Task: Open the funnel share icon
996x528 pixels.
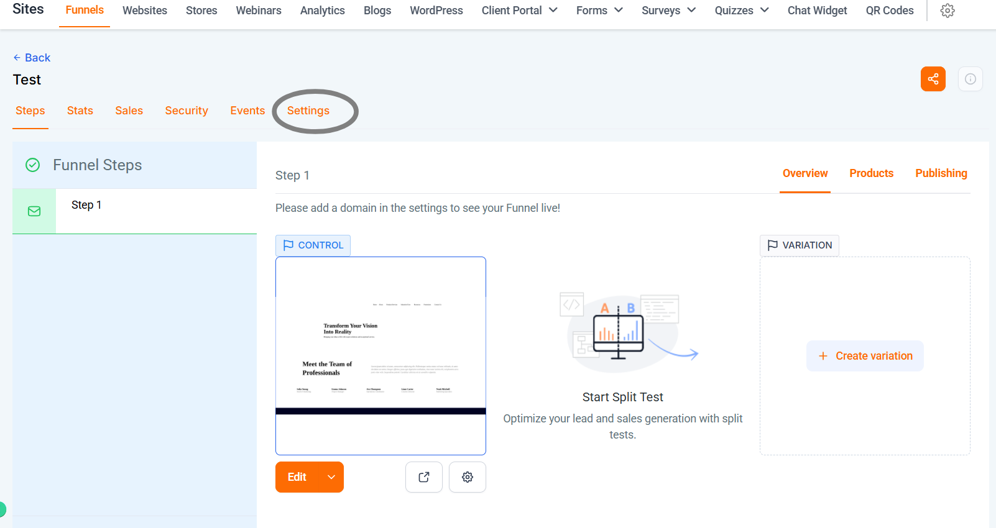Action: 933,79
